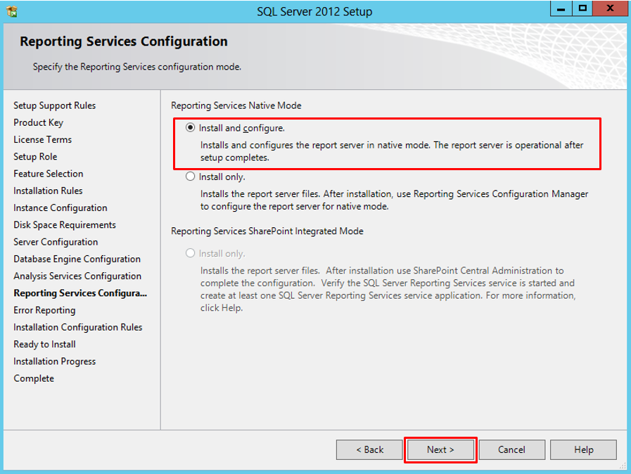Click the SQL Server setup title bar icon
Screen dimensions: 631x474
[x=11, y=11]
